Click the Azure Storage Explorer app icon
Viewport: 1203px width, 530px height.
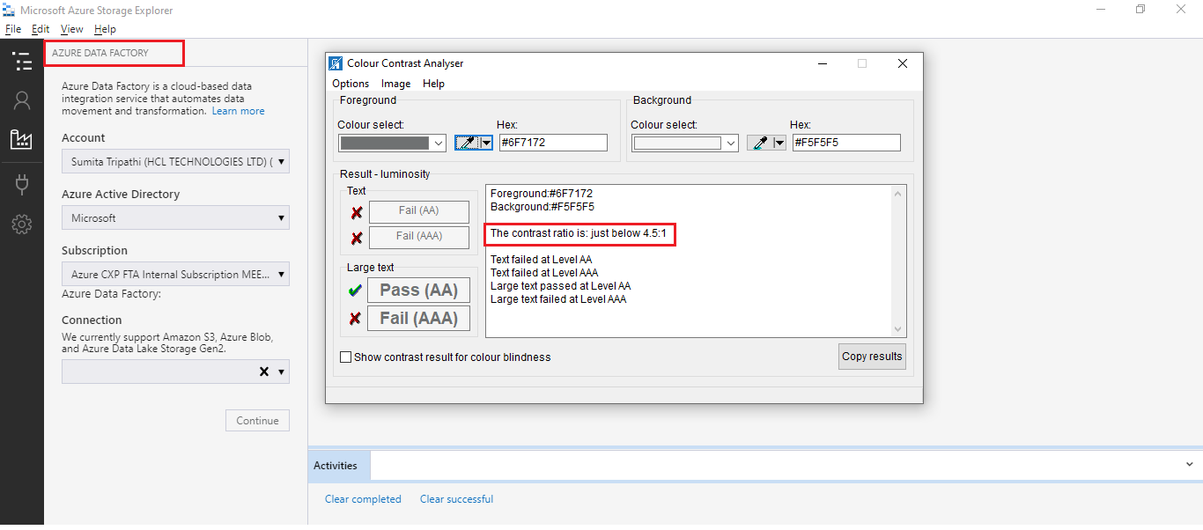click(x=10, y=10)
